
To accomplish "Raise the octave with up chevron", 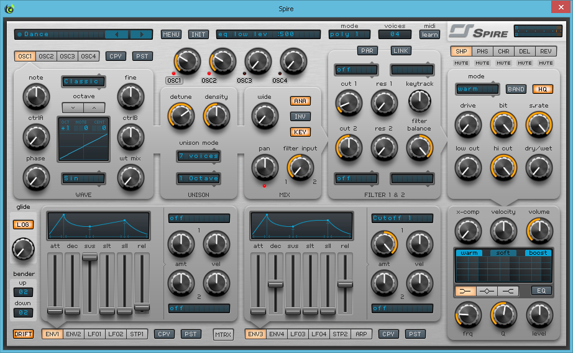I will tap(94, 108).
